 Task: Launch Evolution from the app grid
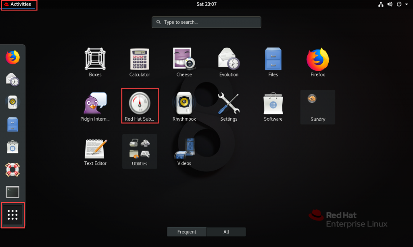point(229,62)
